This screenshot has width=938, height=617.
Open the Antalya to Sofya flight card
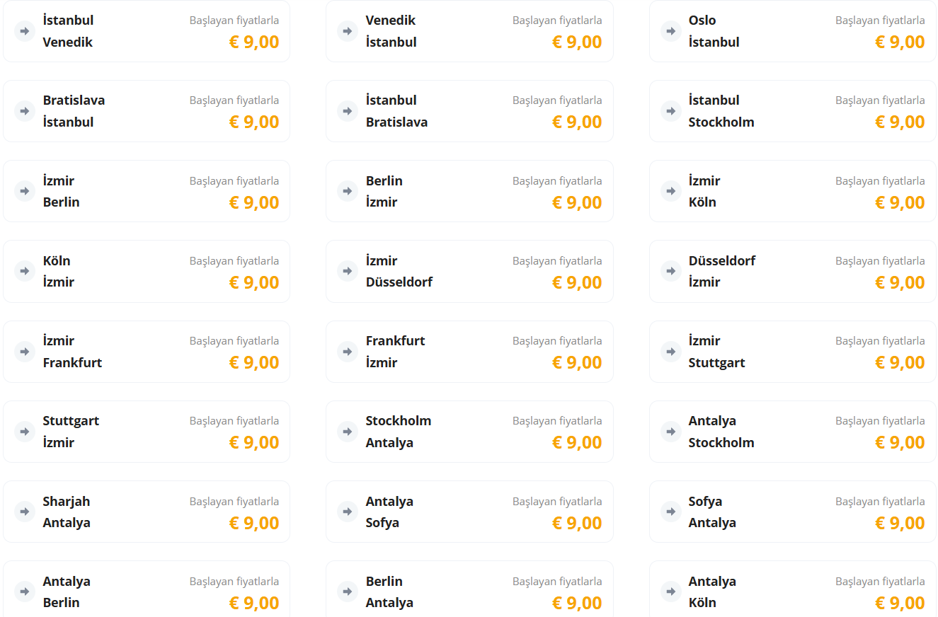[469, 512]
